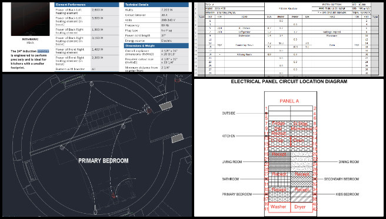Click the "C-Top" breaker block in Panel A

coord(279,141)
